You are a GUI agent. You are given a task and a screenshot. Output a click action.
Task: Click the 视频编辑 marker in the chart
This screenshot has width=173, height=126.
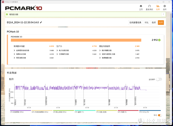pyautogui.click(x=127, y=102)
